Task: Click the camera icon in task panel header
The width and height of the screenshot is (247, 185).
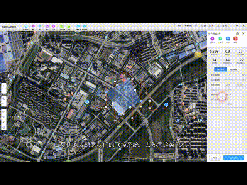Action: [237, 34]
